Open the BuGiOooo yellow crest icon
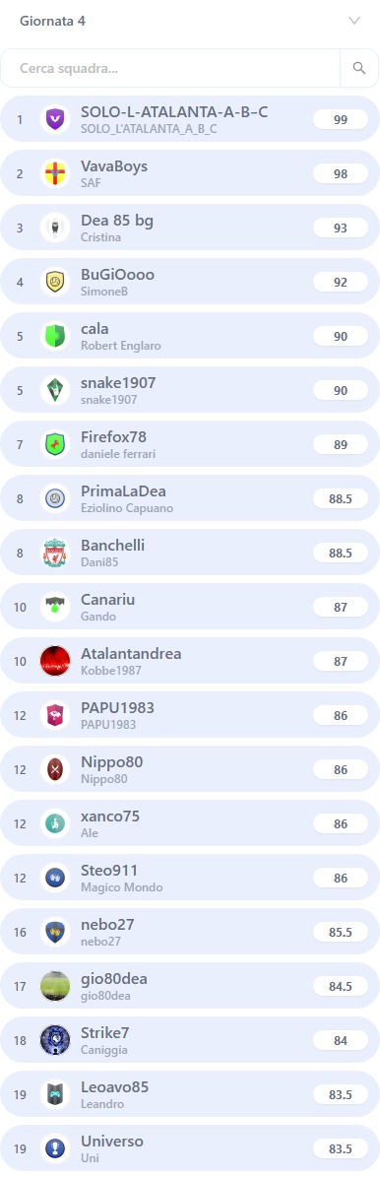 tap(55, 282)
